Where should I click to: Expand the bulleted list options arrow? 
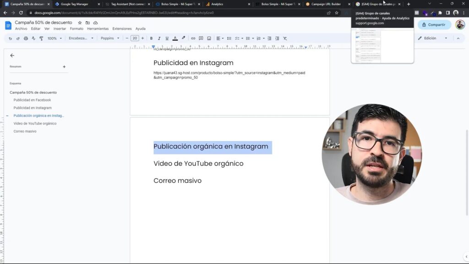coord(253,38)
